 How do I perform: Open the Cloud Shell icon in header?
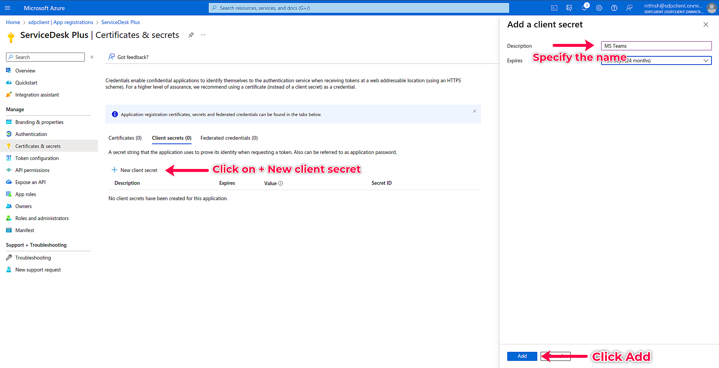pyautogui.click(x=554, y=8)
